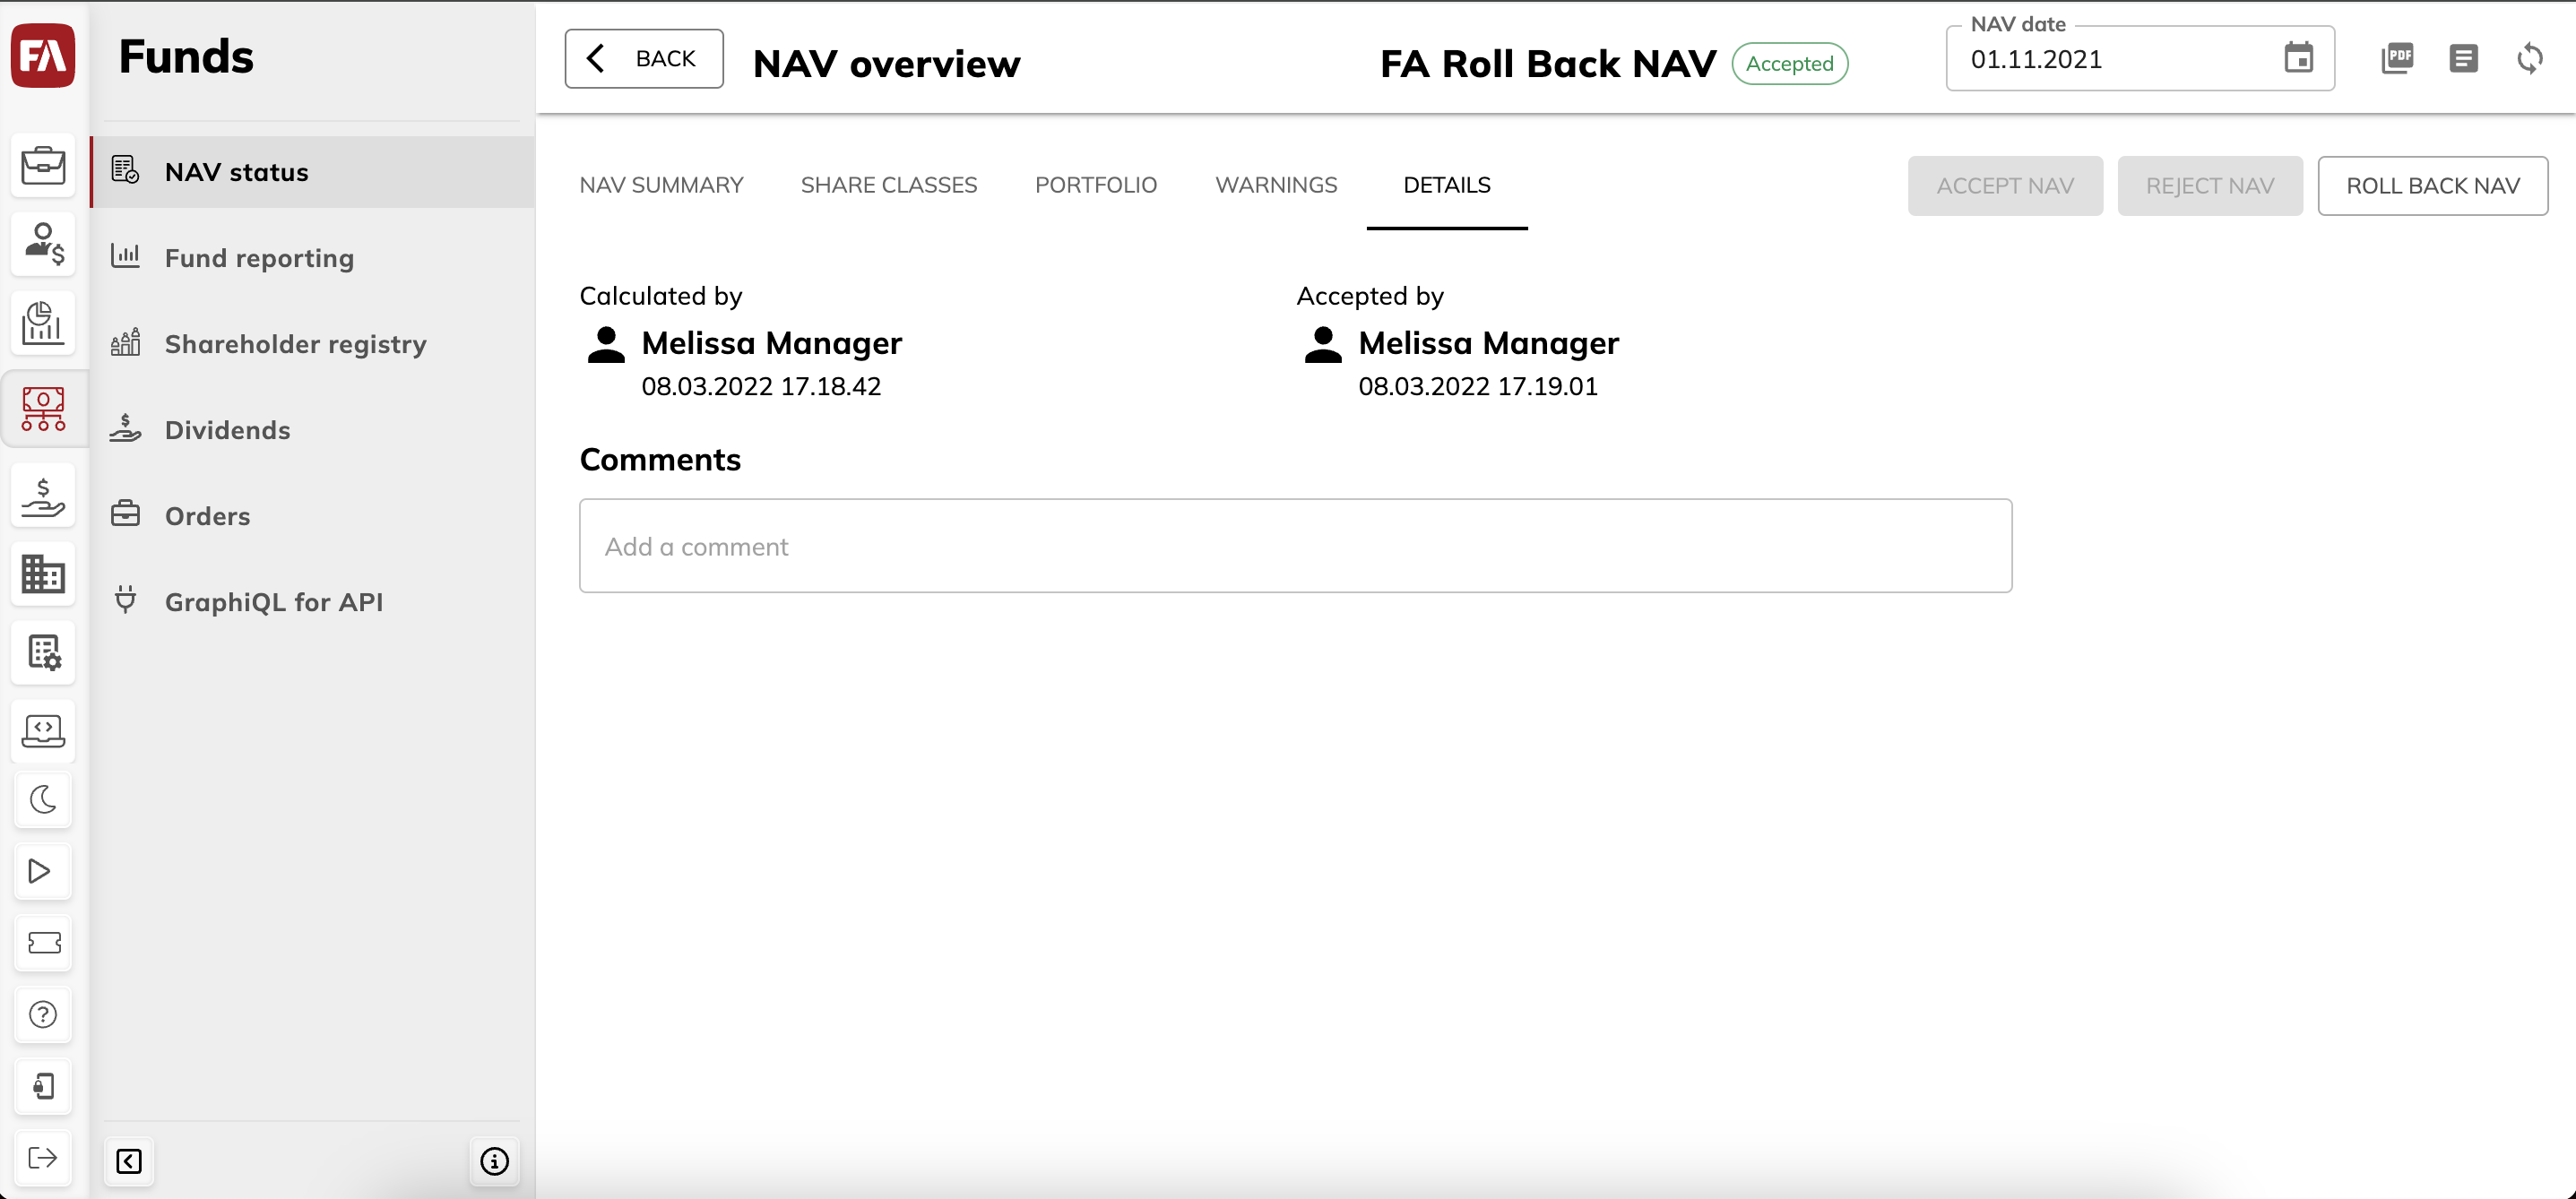Viewport: 2576px width, 1199px height.
Task: Click collapse sidebar arrow icon
Action: tap(130, 1161)
